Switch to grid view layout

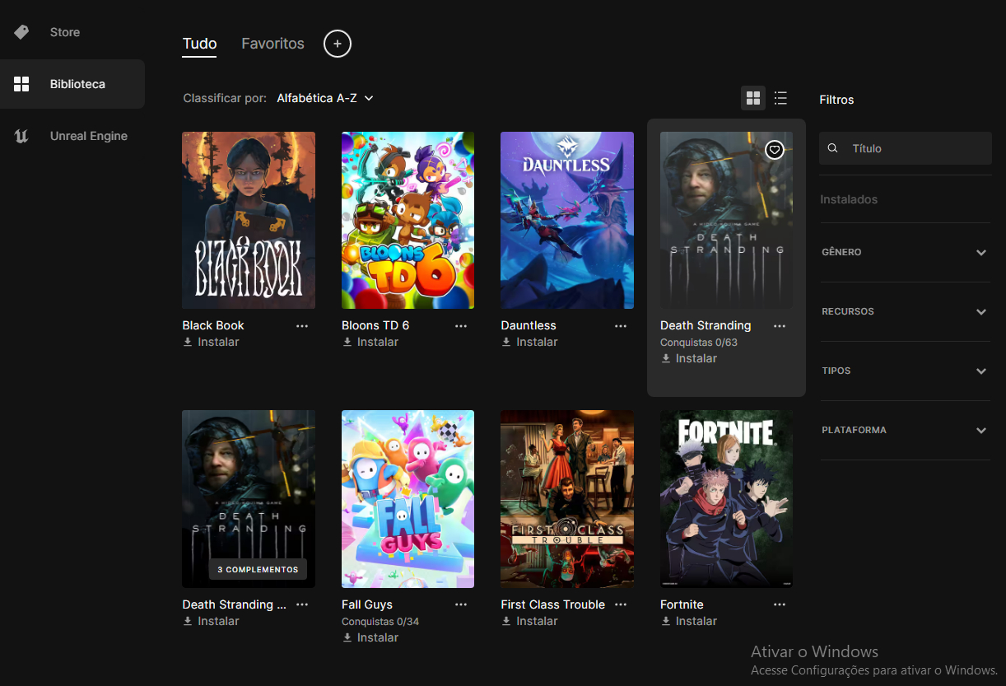tap(752, 98)
